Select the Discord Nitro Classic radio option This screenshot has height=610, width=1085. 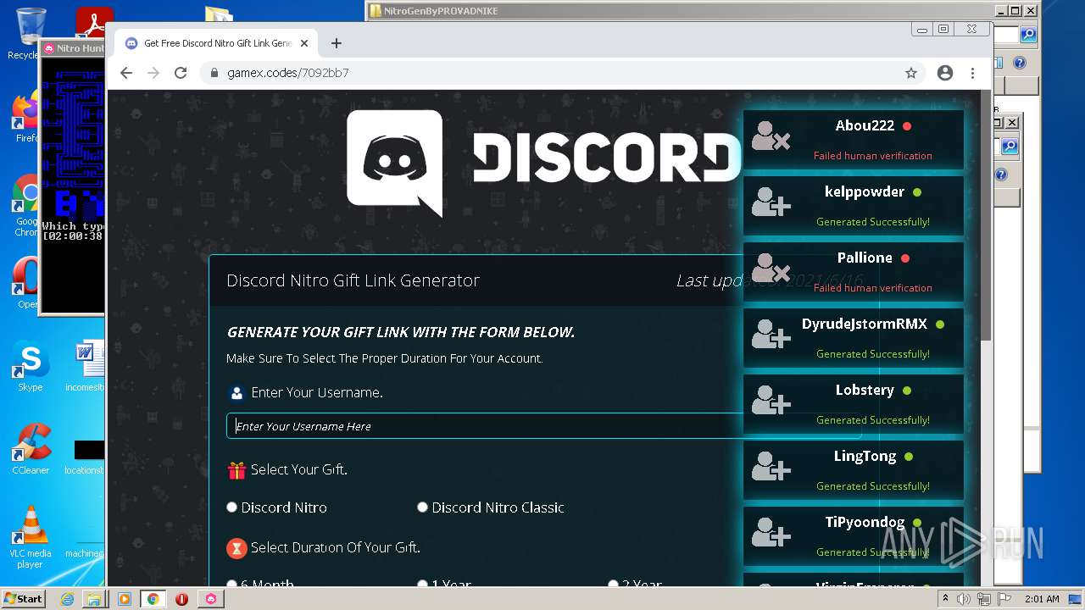coord(422,507)
